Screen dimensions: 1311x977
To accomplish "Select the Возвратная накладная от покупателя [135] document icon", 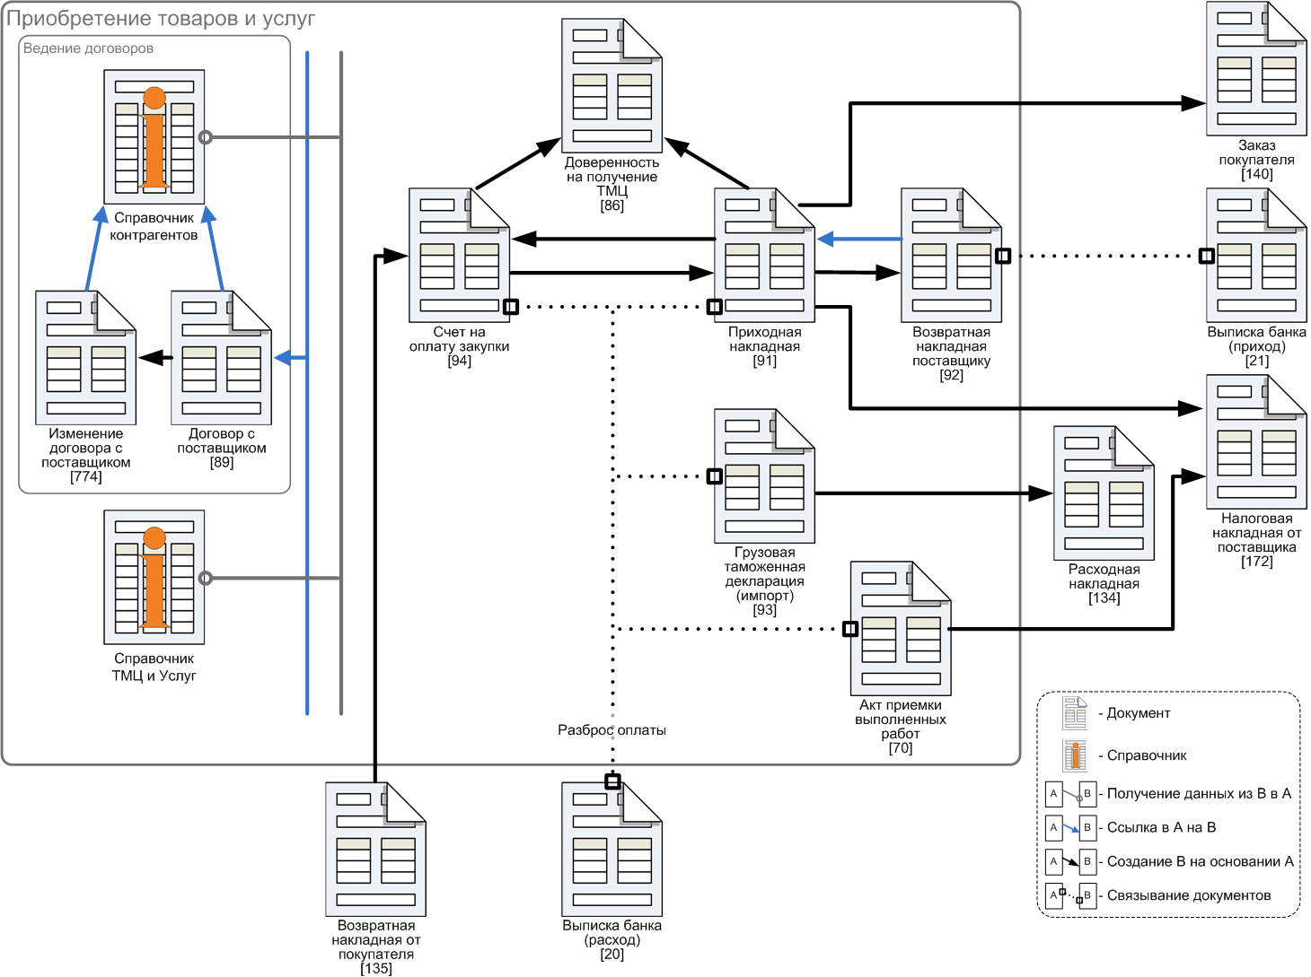I will tap(376, 850).
